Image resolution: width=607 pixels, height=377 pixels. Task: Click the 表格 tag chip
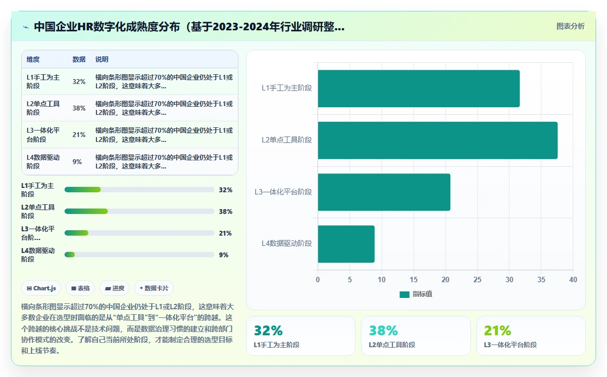(x=80, y=288)
